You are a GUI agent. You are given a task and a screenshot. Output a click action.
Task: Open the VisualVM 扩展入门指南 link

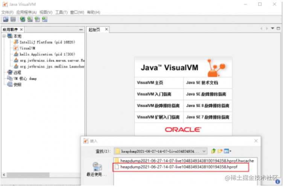tap(158, 117)
